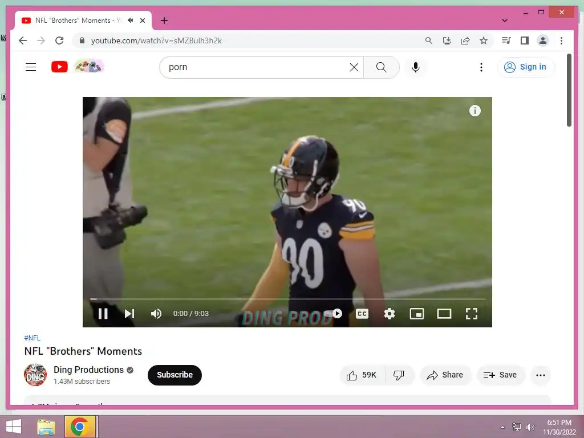
Task: Reload the page
Action: coord(59,40)
